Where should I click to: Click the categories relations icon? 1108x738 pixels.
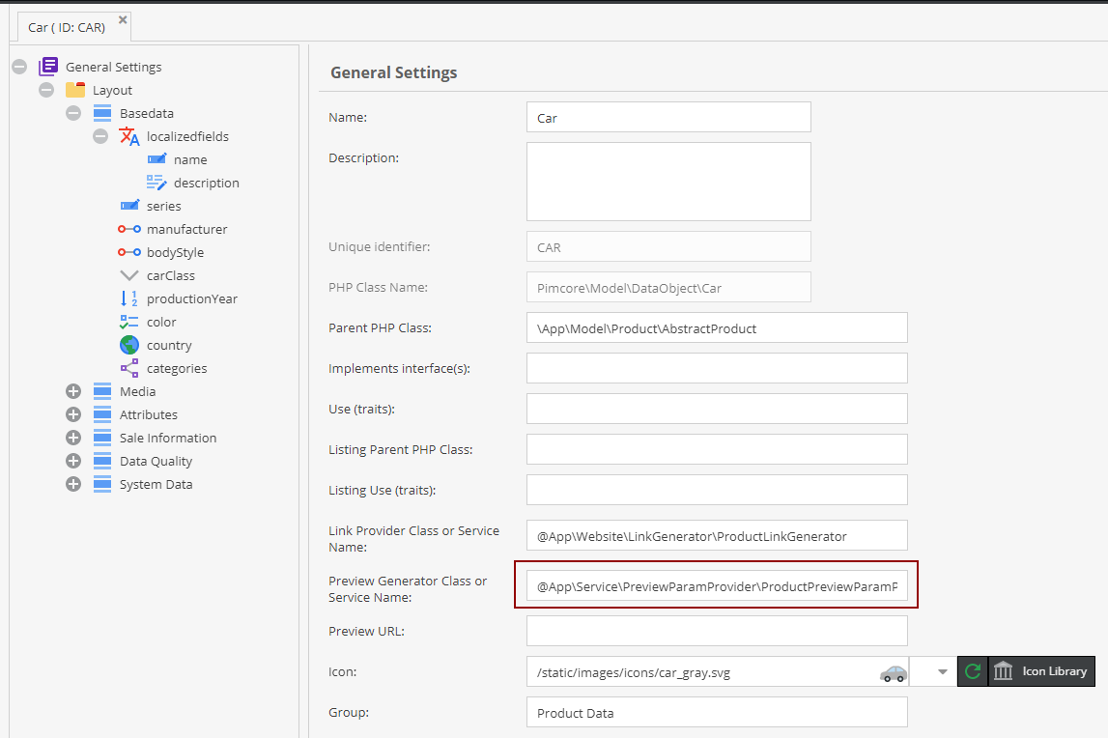pyautogui.click(x=129, y=368)
